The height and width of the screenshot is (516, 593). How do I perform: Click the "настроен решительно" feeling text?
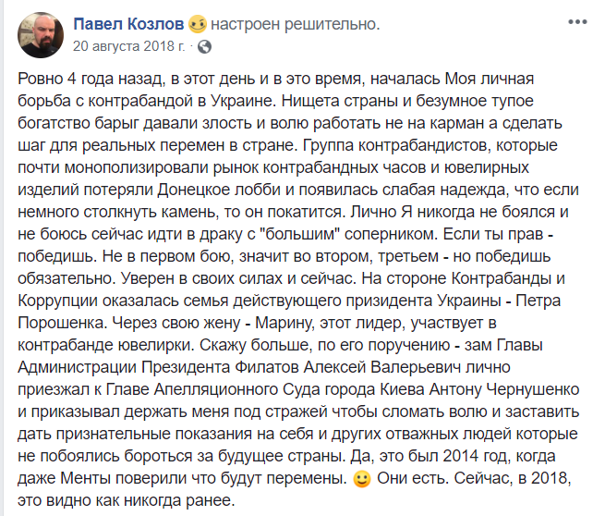(x=295, y=24)
